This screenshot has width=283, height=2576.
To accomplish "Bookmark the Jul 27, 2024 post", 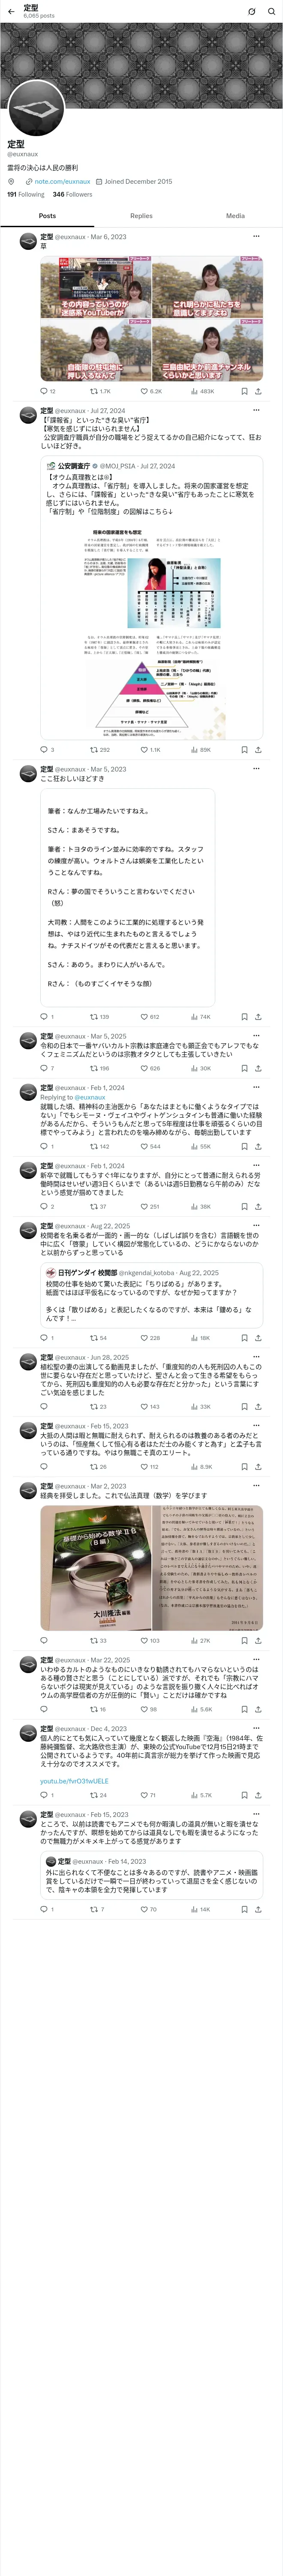I will click(x=244, y=749).
